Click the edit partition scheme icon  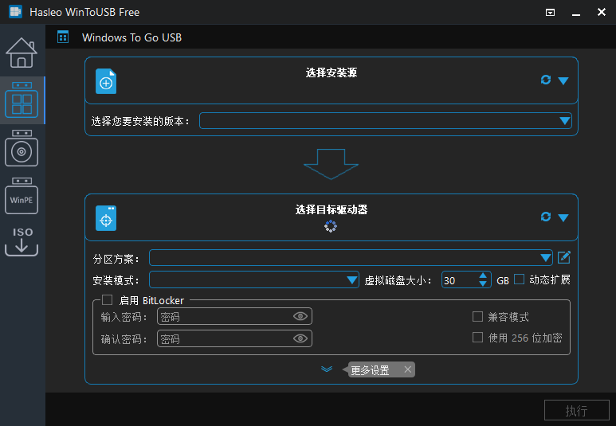[564, 257]
